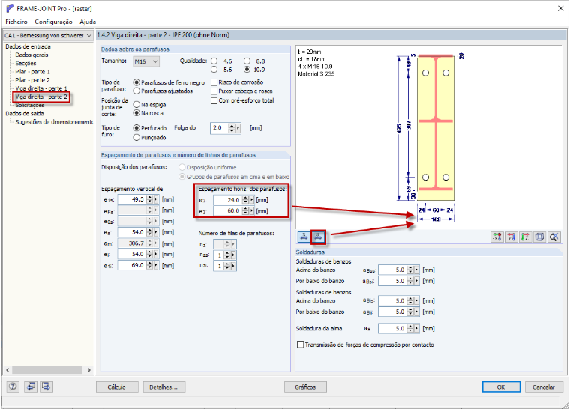Screen dimensions: 570x409
Task: Click the aBsi weld stepper
Action: coord(410,281)
